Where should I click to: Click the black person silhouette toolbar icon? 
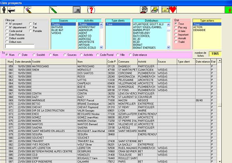4,10
